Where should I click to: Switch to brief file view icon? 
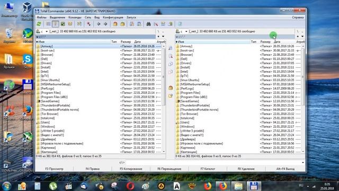48,24
